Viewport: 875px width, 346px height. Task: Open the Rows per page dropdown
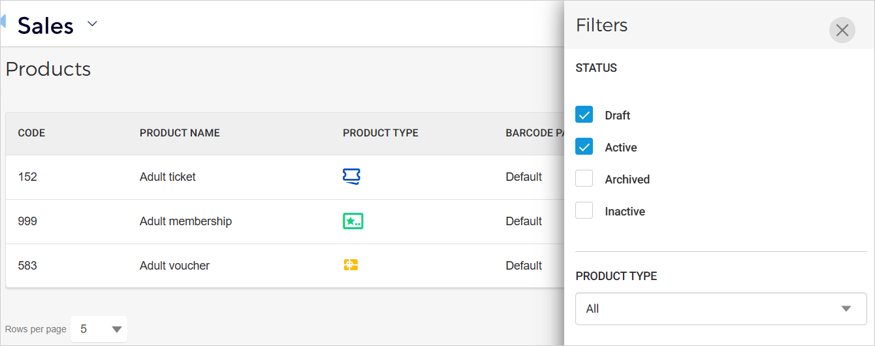tap(99, 329)
